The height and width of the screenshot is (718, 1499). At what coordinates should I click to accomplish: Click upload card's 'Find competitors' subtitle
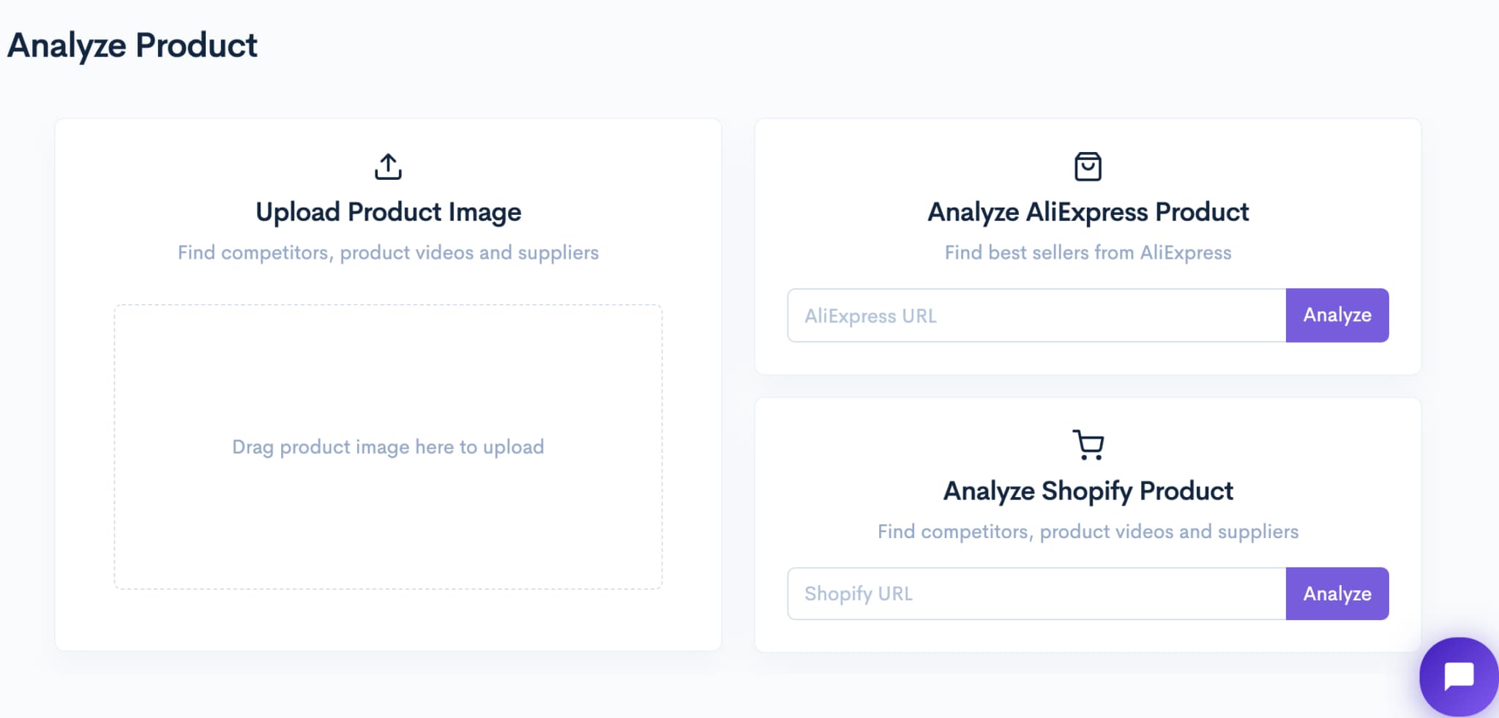pos(388,252)
